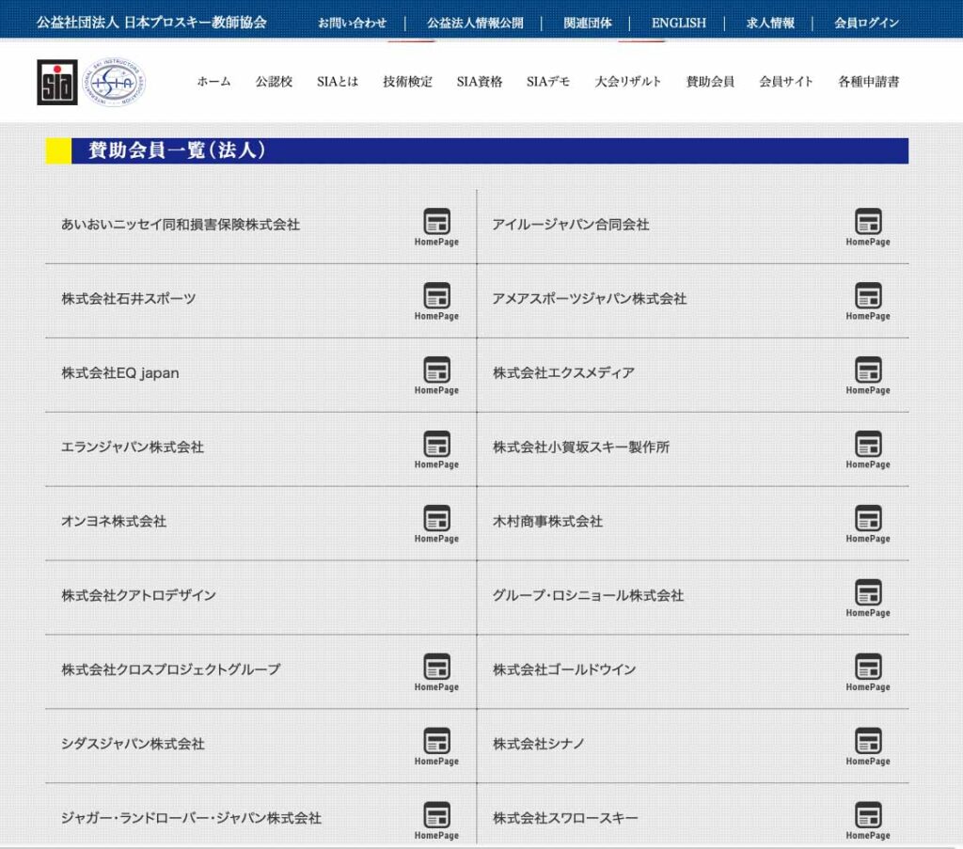Screen dimensions: 963x849
Task: Click the 株式会社EQ japan HomePage icon
Action: click(x=436, y=375)
